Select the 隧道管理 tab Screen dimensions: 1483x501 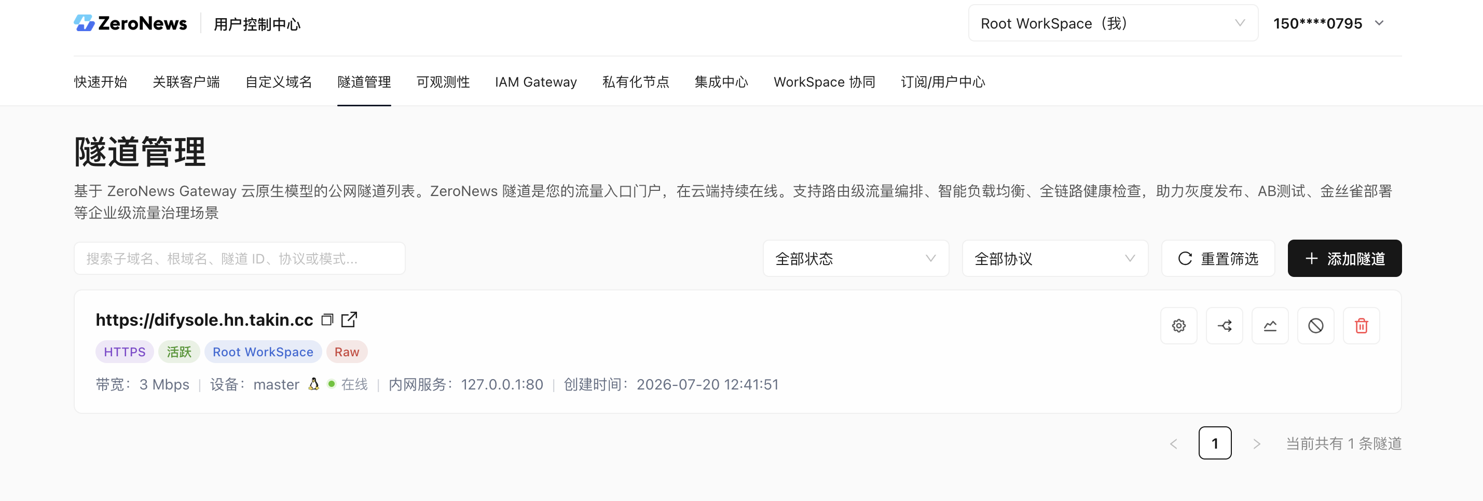(364, 81)
